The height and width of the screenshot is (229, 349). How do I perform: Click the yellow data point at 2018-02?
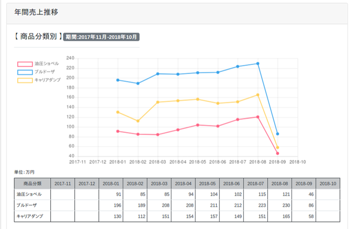[x=138, y=121]
